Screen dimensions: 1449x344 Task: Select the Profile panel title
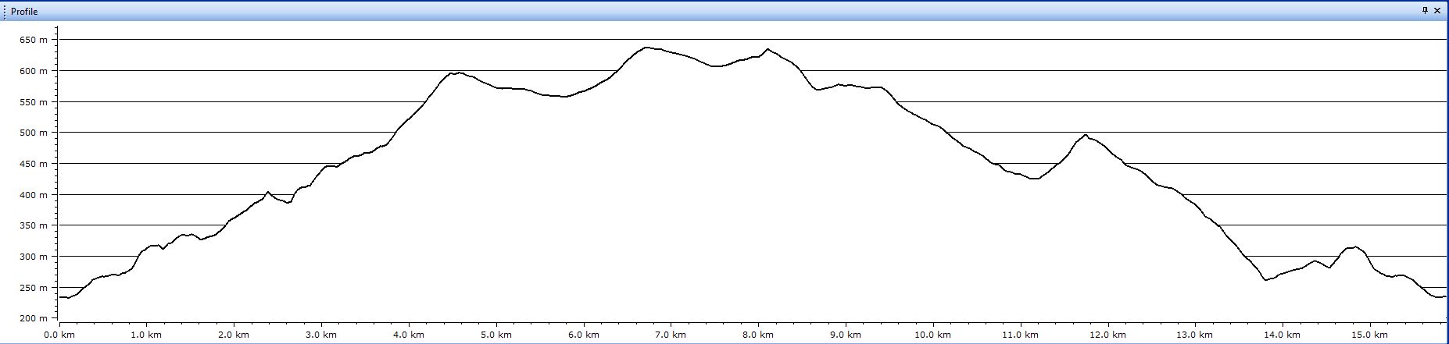(x=24, y=12)
